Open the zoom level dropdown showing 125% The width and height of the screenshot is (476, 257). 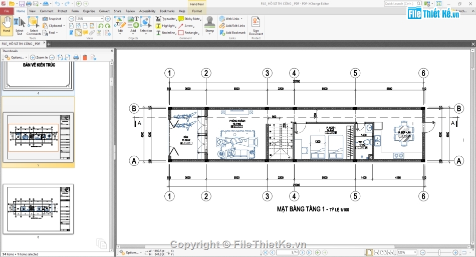pos(89,19)
